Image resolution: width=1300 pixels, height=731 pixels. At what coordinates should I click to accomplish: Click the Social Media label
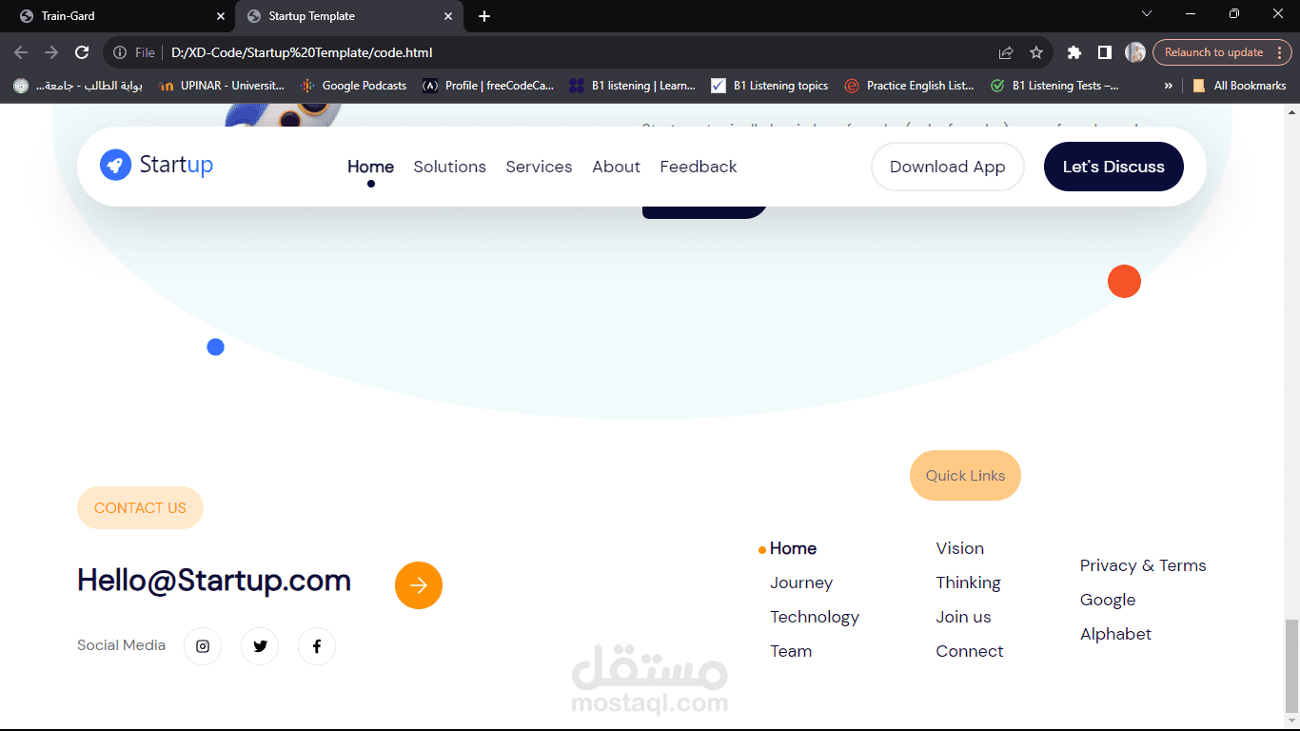coord(121,645)
